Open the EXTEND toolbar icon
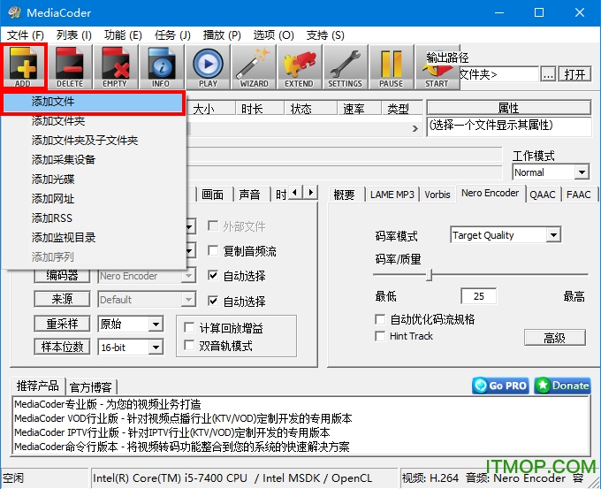601x489 pixels. [299, 67]
